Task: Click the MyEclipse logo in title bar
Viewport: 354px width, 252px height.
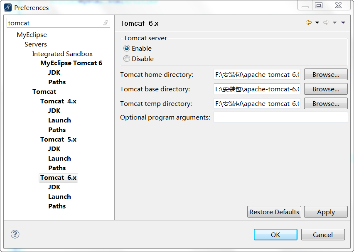Action: tap(7, 7)
